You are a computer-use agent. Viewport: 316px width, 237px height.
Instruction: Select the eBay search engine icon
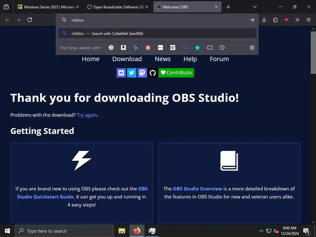point(160,48)
